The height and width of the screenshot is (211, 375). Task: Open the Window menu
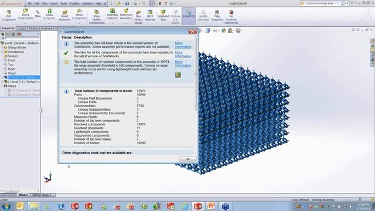[x=87, y=4]
